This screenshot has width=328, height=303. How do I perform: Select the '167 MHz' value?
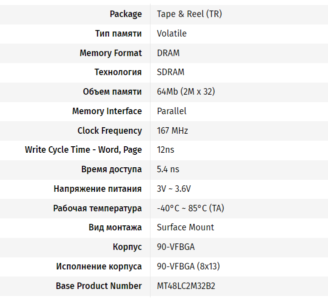[172, 131]
